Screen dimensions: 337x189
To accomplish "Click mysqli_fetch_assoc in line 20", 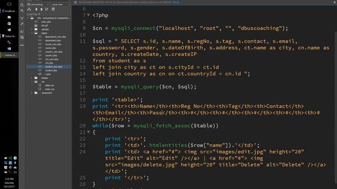I will 162,126.
